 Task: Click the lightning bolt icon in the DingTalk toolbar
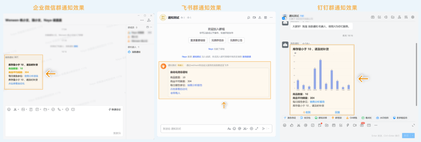point(348,125)
